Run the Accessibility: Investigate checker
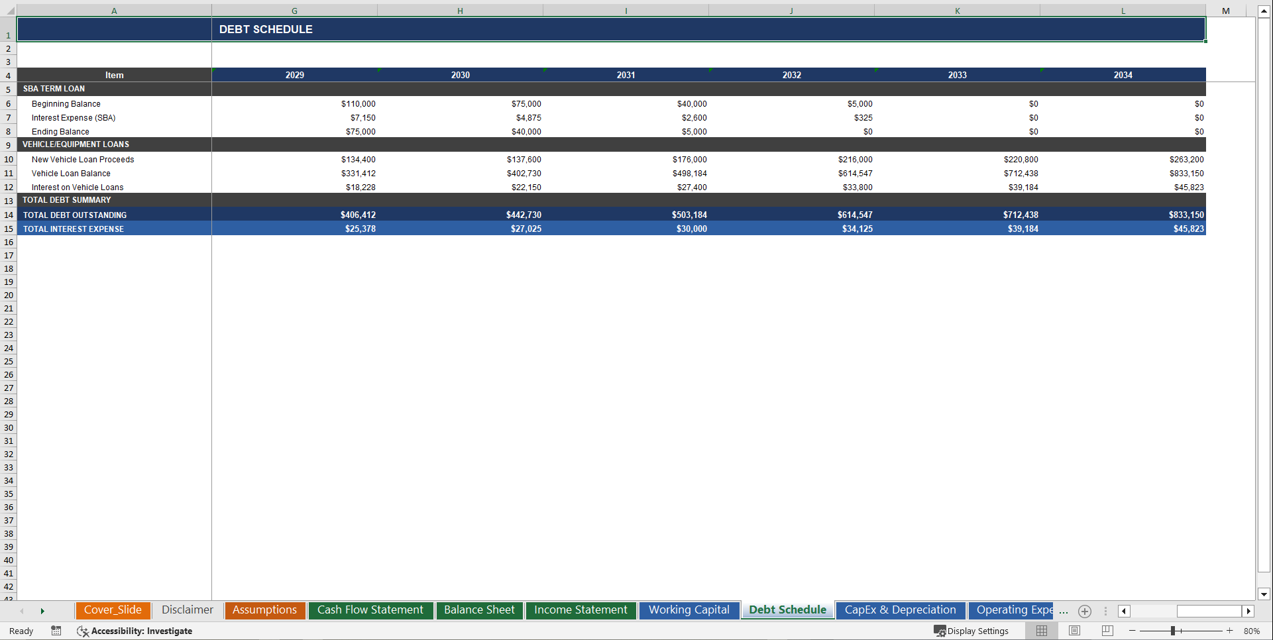This screenshot has width=1273, height=640. [x=135, y=631]
